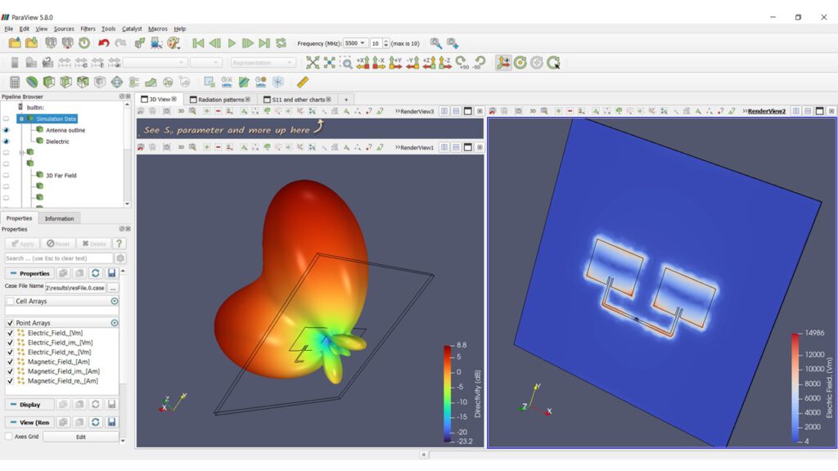This screenshot has width=838, height=471.
Task: Collapse the Simulation Data tree node
Action: click(x=21, y=119)
